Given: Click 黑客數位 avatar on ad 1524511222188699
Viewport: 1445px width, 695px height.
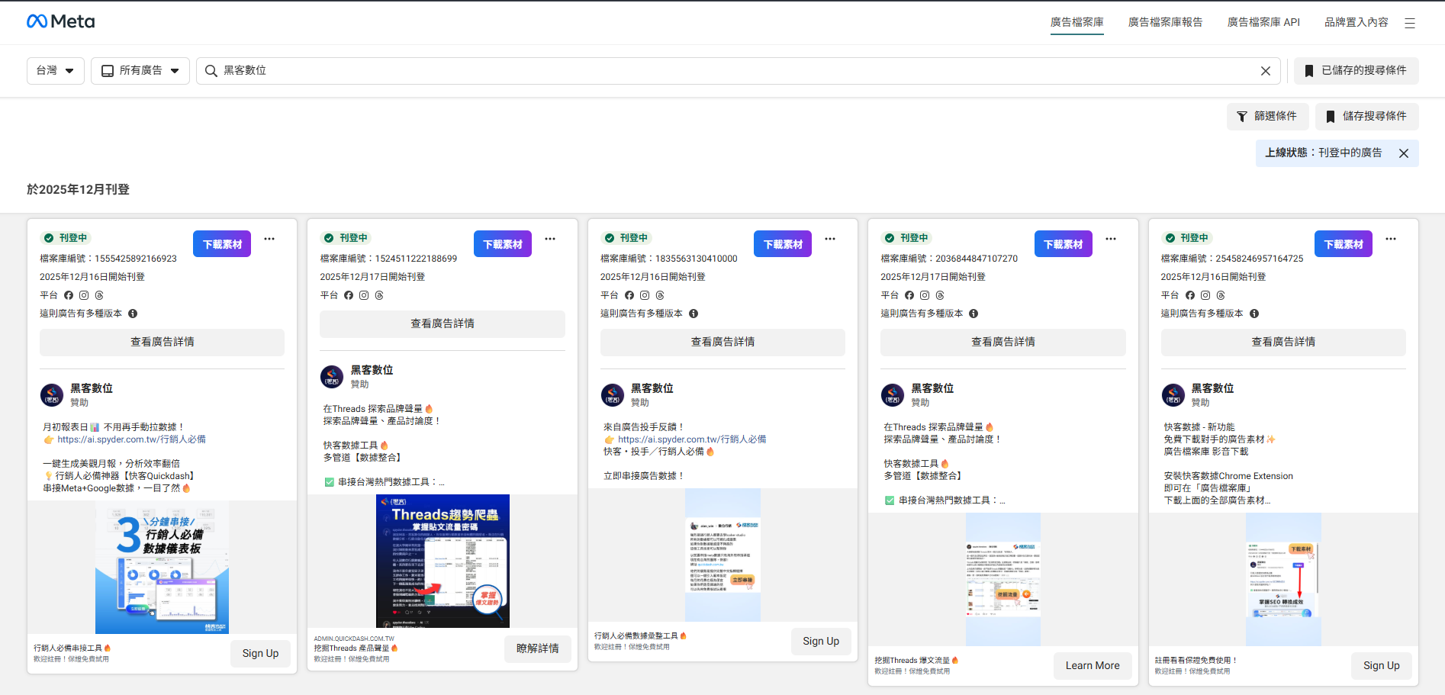Looking at the screenshot, I should [332, 377].
